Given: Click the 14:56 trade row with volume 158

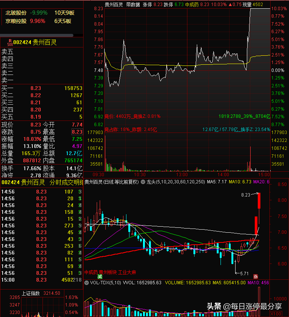Looking at the screenshot, I should (x=42, y=212).
